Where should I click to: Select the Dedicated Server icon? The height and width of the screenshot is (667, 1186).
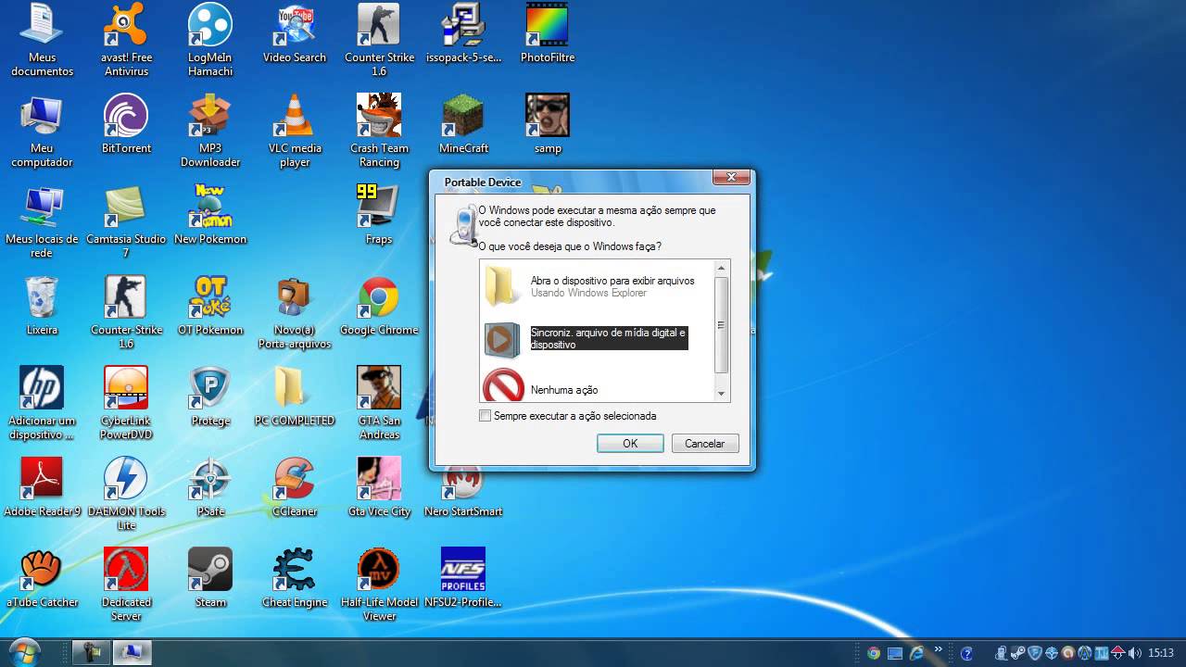[x=126, y=585]
